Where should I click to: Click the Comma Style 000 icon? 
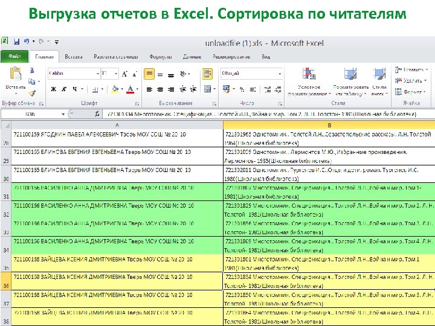click(253, 89)
